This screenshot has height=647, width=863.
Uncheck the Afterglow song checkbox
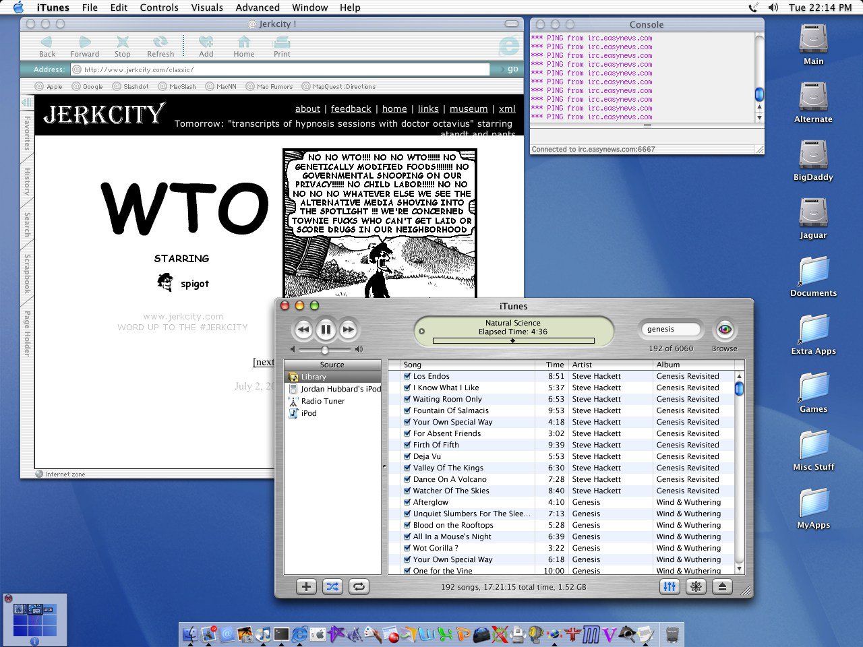coord(407,502)
